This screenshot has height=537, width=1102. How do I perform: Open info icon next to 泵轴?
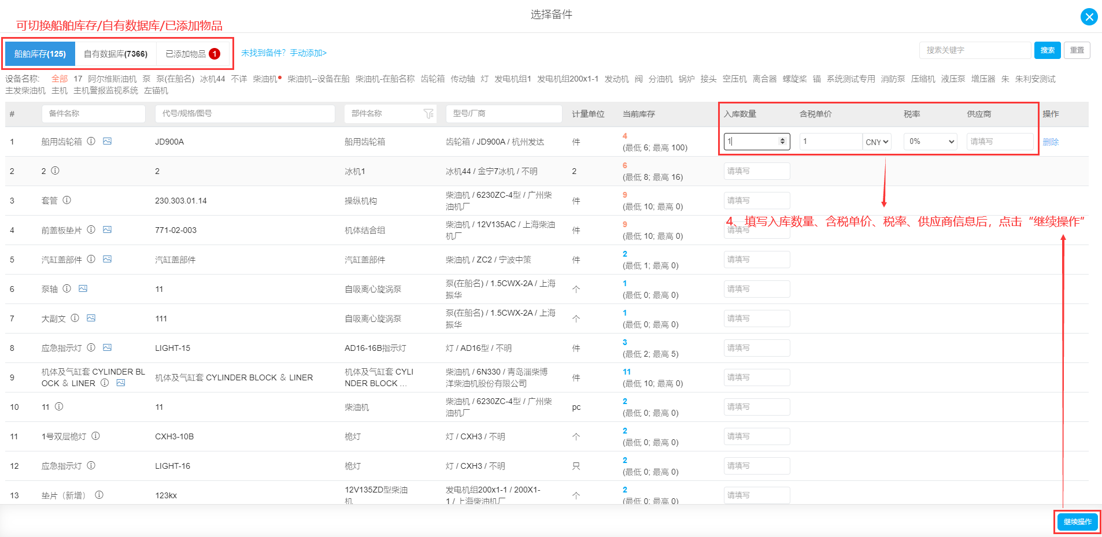[x=66, y=288]
